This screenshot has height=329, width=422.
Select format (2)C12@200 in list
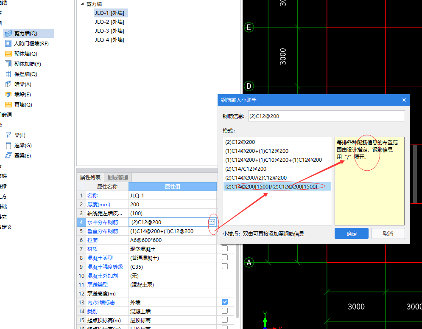point(277,142)
